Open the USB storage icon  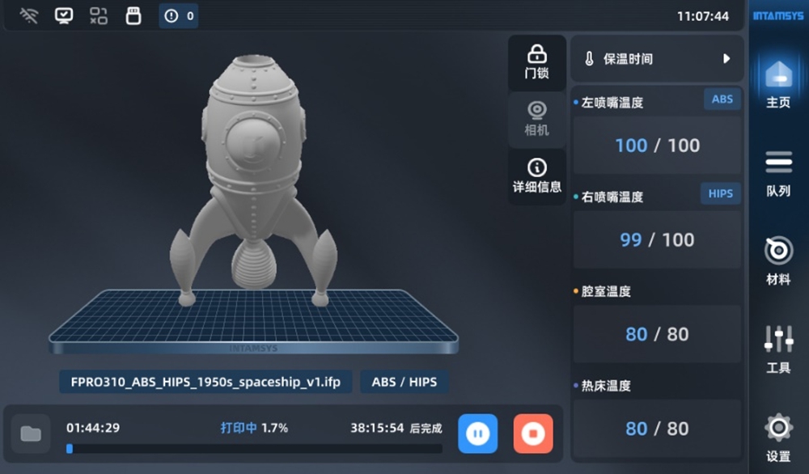click(x=133, y=16)
